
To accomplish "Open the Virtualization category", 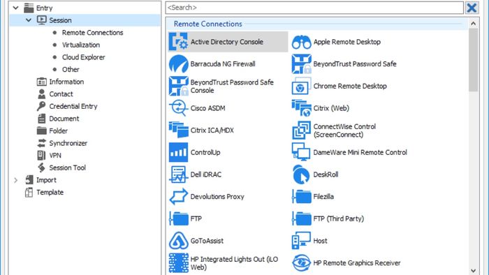I will (81, 45).
